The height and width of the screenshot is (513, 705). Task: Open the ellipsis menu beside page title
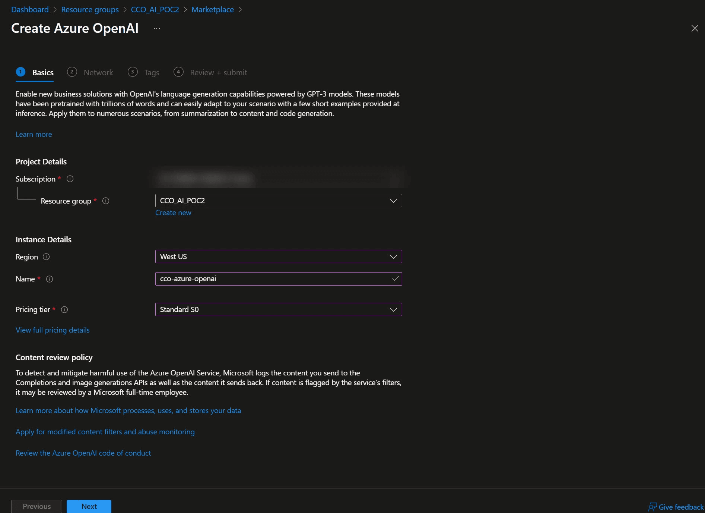157,28
